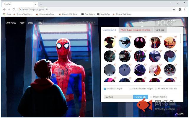The width and height of the screenshot is (189, 118).
Task: Select the first thumbnail in the top row
Action: click(110, 42)
